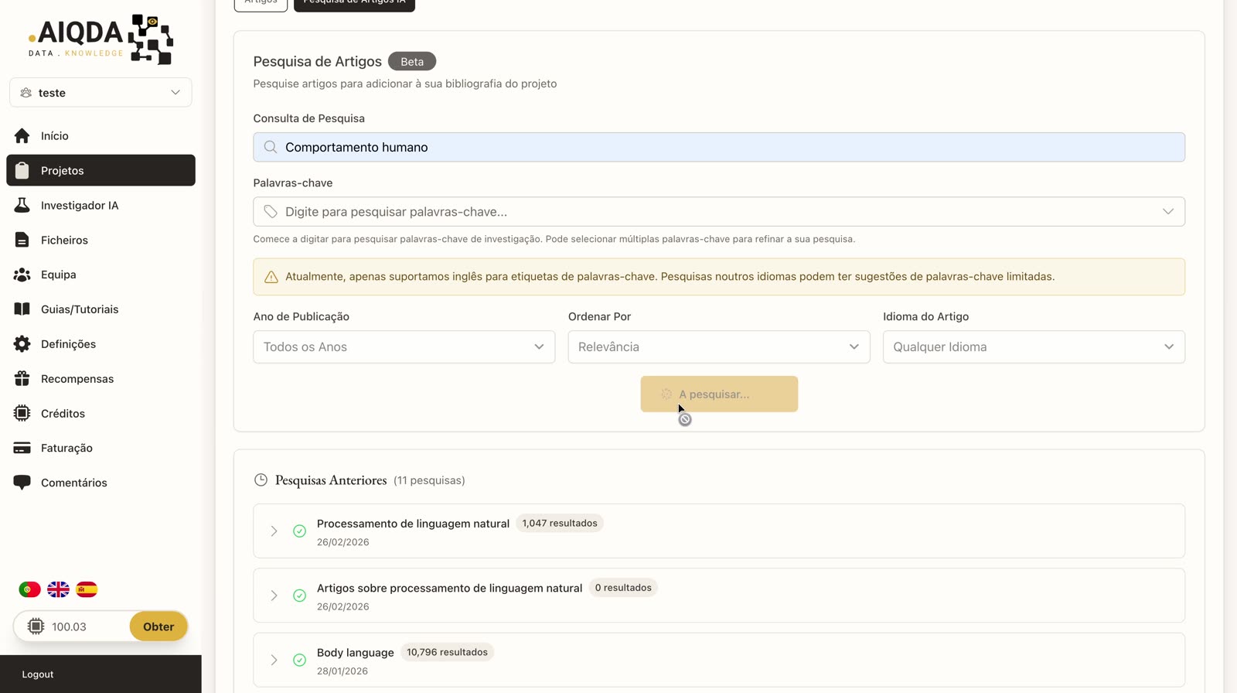The width and height of the screenshot is (1237, 693).
Task: Open the Início home icon
Action: [x=22, y=136]
